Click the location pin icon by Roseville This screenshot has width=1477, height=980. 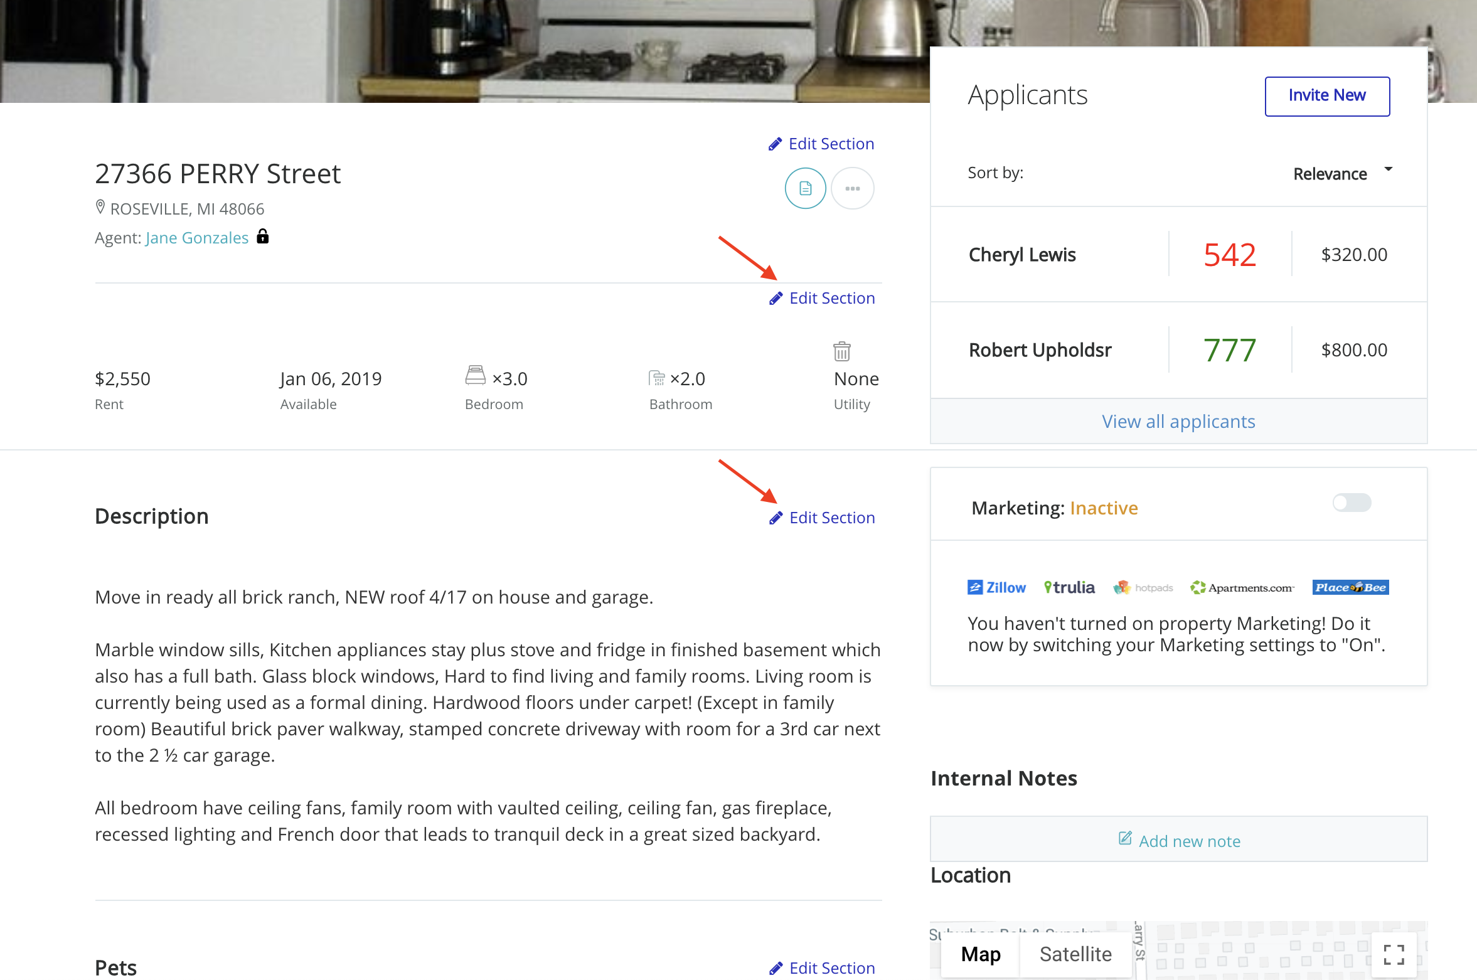[x=100, y=207]
